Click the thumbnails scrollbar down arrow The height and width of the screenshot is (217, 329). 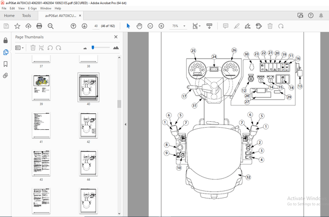point(119,214)
